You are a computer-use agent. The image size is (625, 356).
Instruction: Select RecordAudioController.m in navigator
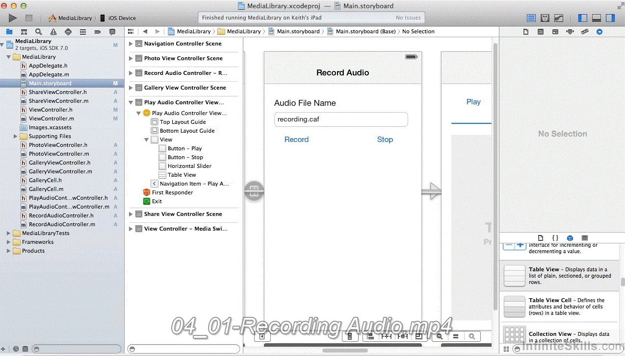click(x=62, y=224)
